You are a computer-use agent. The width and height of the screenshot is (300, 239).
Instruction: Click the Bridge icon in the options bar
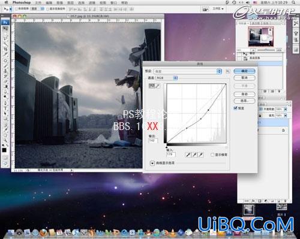pos(205,9)
